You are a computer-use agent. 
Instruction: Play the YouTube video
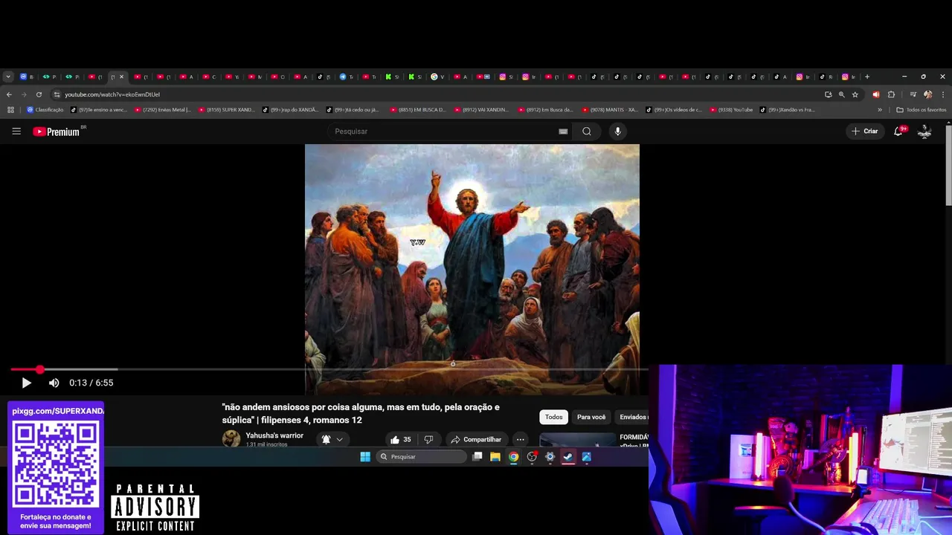coord(26,383)
